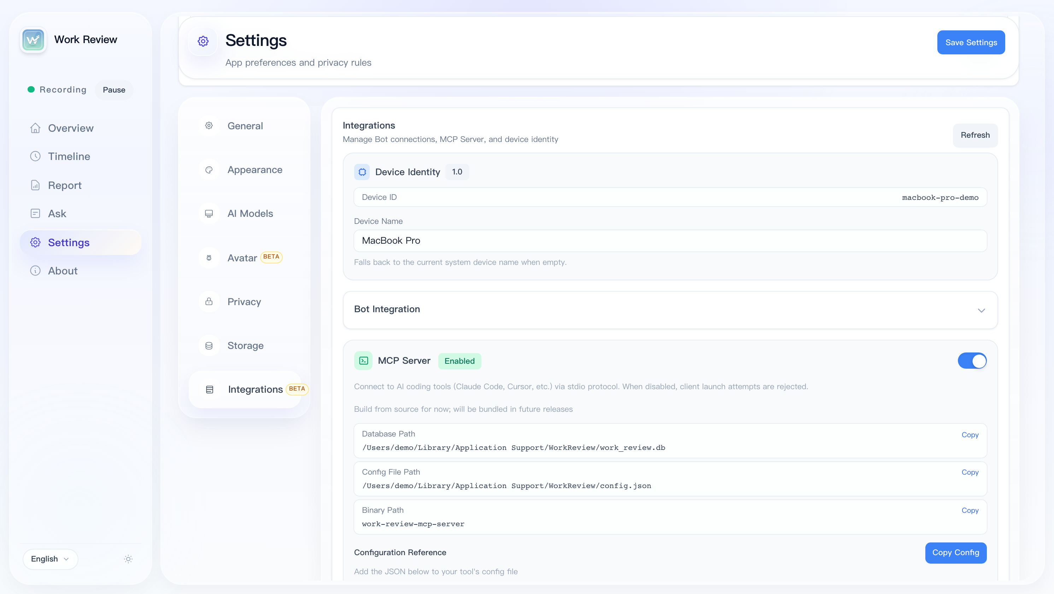Click the Copy Config button
This screenshot has width=1054, height=594.
coord(956,552)
